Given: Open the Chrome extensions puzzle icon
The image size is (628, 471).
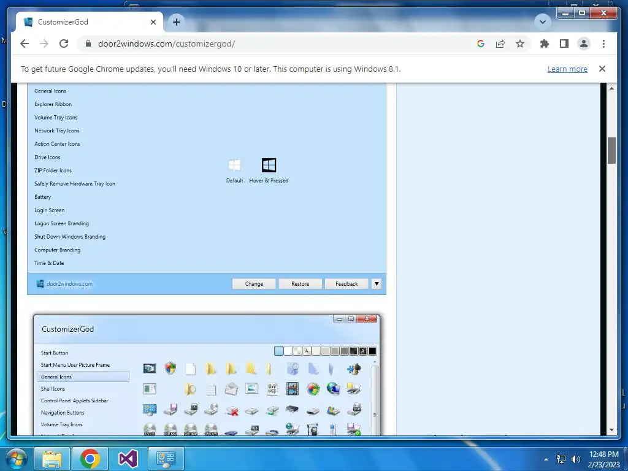Looking at the screenshot, I should 545,44.
